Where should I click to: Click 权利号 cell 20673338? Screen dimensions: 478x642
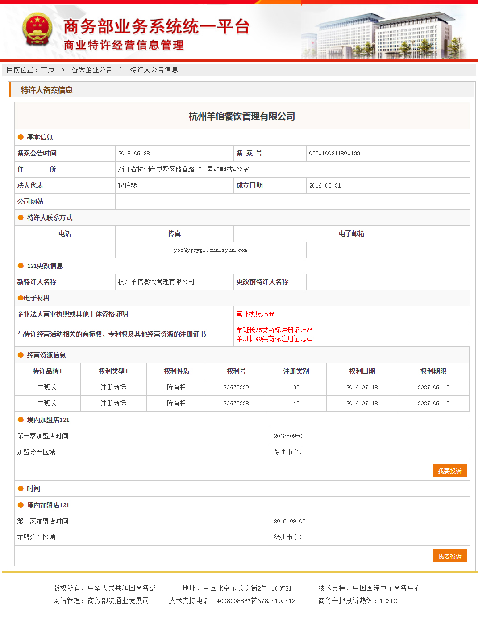236,403
